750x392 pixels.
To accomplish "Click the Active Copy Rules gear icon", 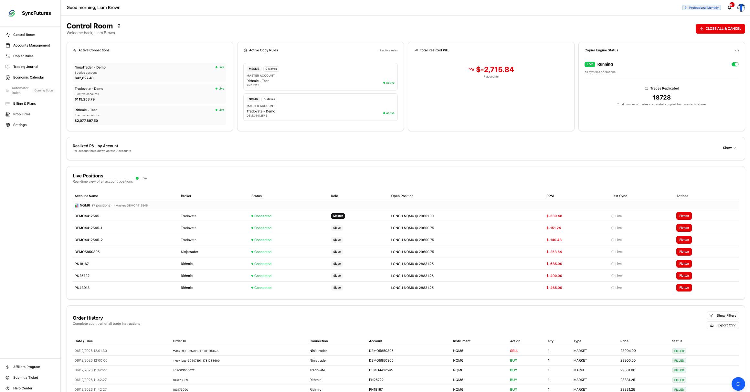I will [245, 50].
